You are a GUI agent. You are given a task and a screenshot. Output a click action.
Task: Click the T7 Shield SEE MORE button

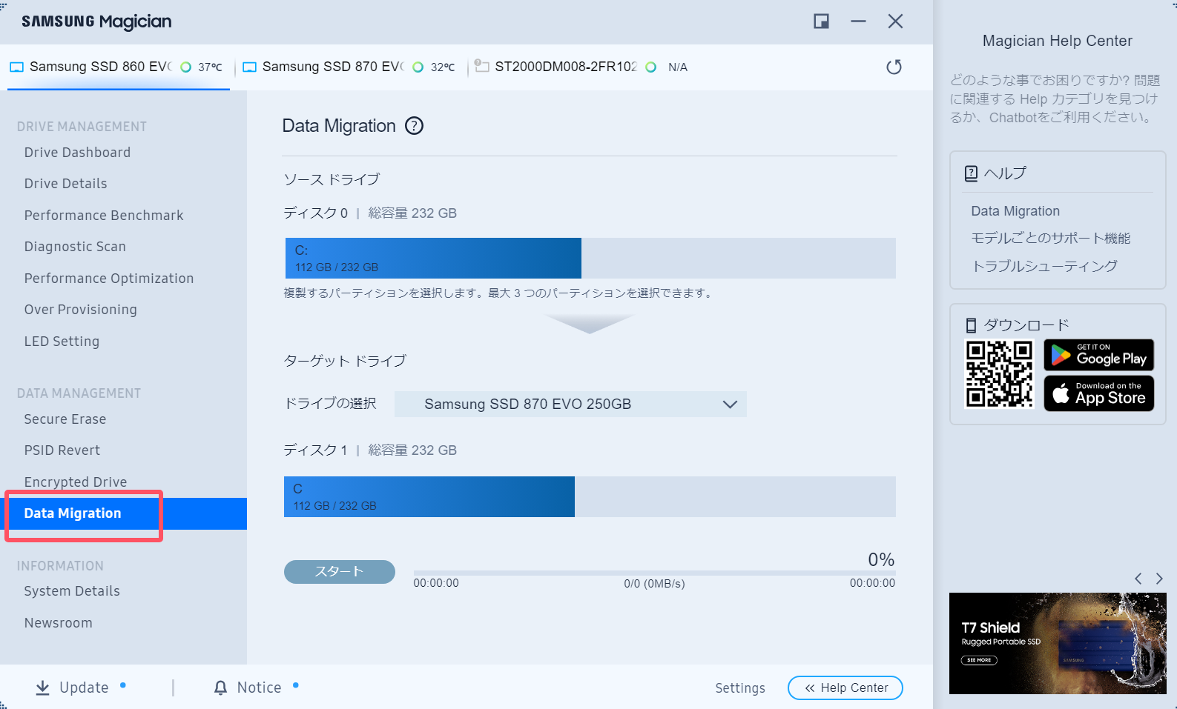coord(979,660)
